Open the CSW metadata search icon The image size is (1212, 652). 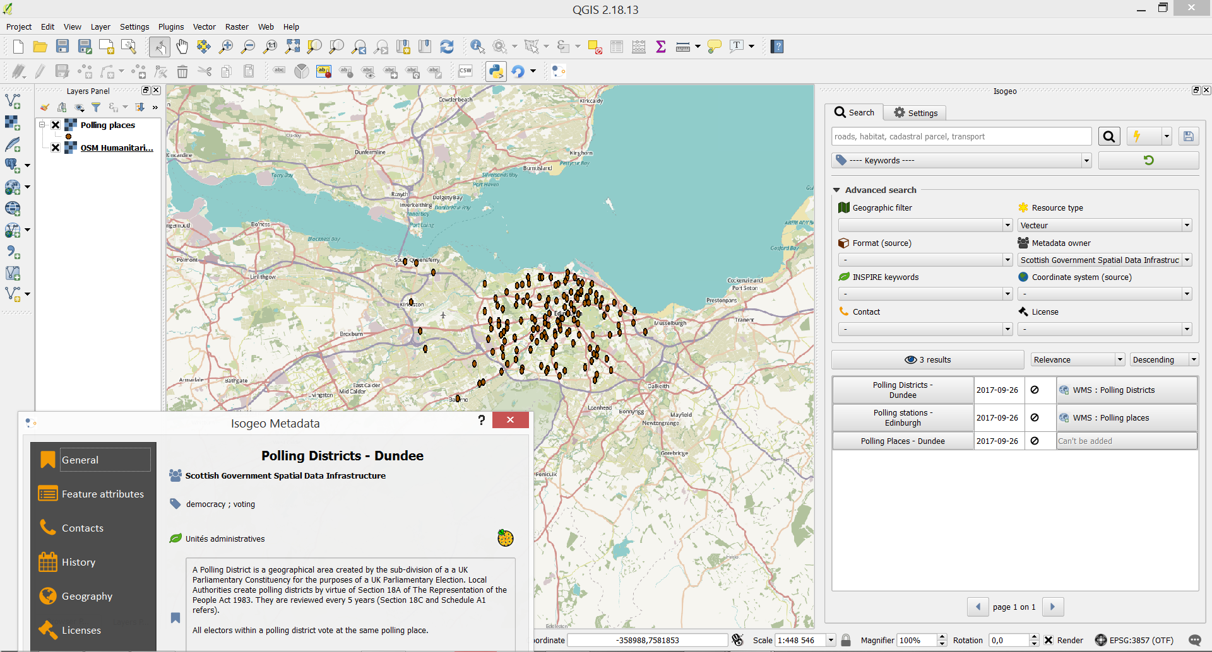coord(465,71)
